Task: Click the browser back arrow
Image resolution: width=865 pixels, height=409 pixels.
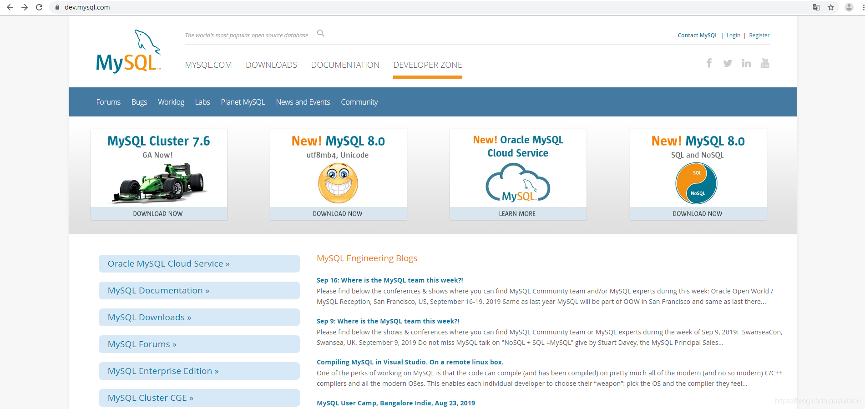Action: pyautogui.click(x=10, y=7)
